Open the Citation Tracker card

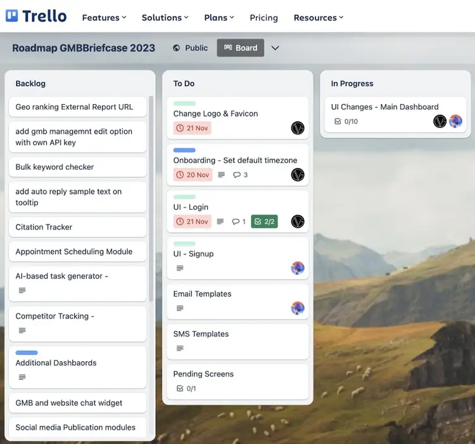(77, 227)
